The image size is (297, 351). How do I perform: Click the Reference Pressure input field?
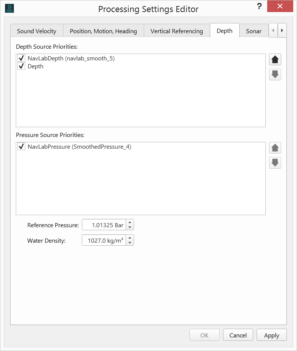point(104,225)
